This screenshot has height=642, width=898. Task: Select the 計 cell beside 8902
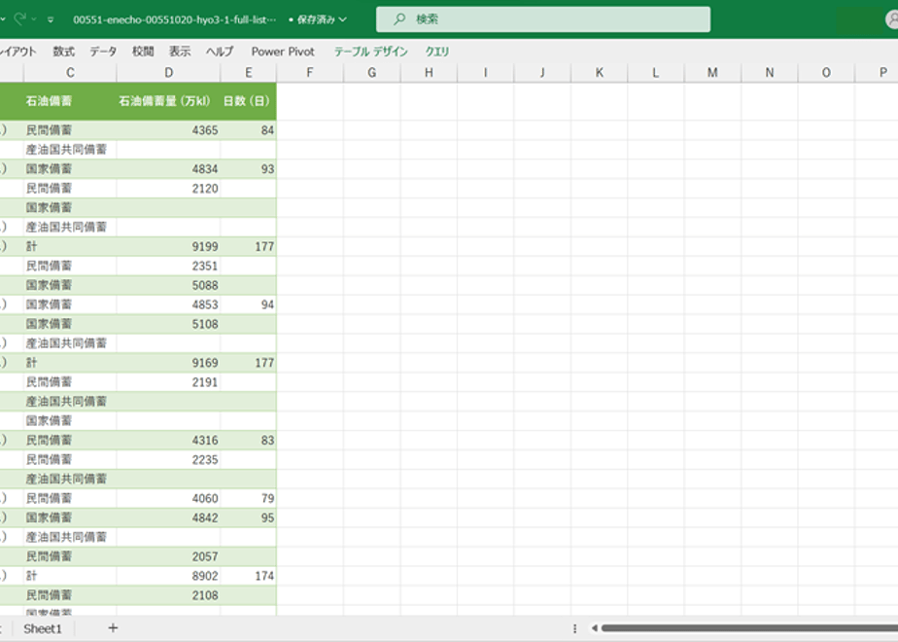click(70, 576)
